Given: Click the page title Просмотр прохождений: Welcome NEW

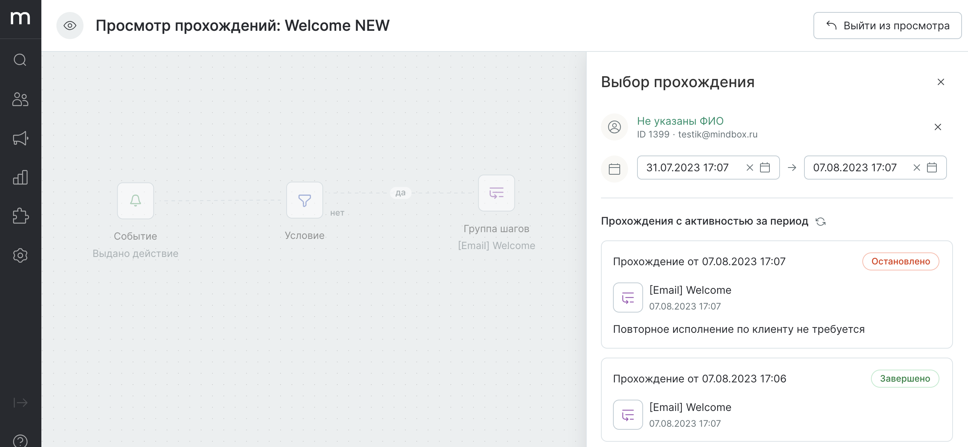Looking at the screenshot, I should click(x=243, y=26).
